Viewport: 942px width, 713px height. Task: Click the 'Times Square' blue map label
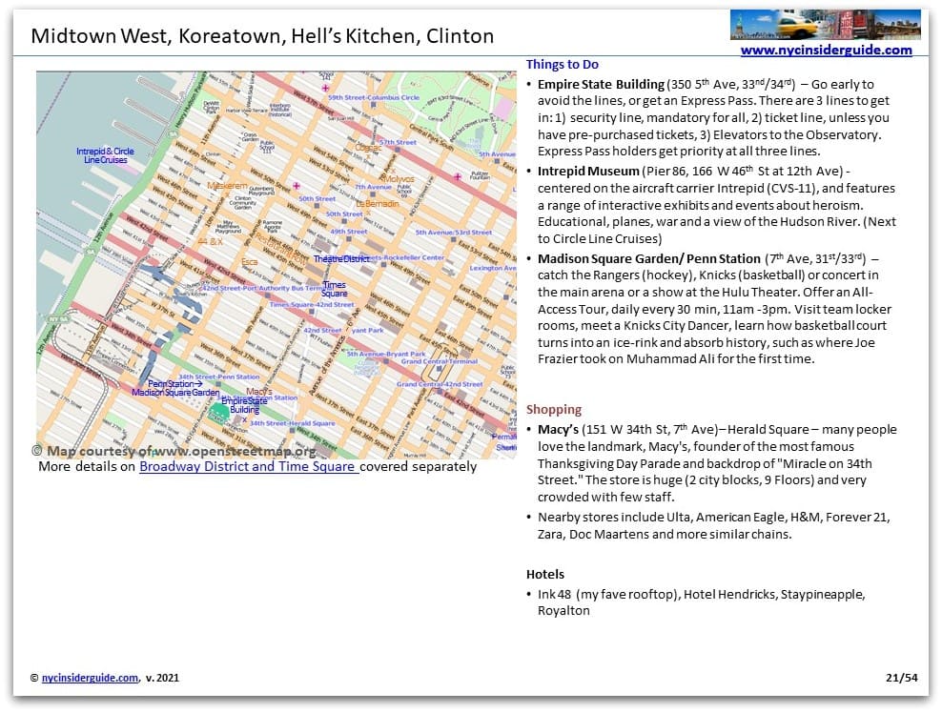click(334, 289)
